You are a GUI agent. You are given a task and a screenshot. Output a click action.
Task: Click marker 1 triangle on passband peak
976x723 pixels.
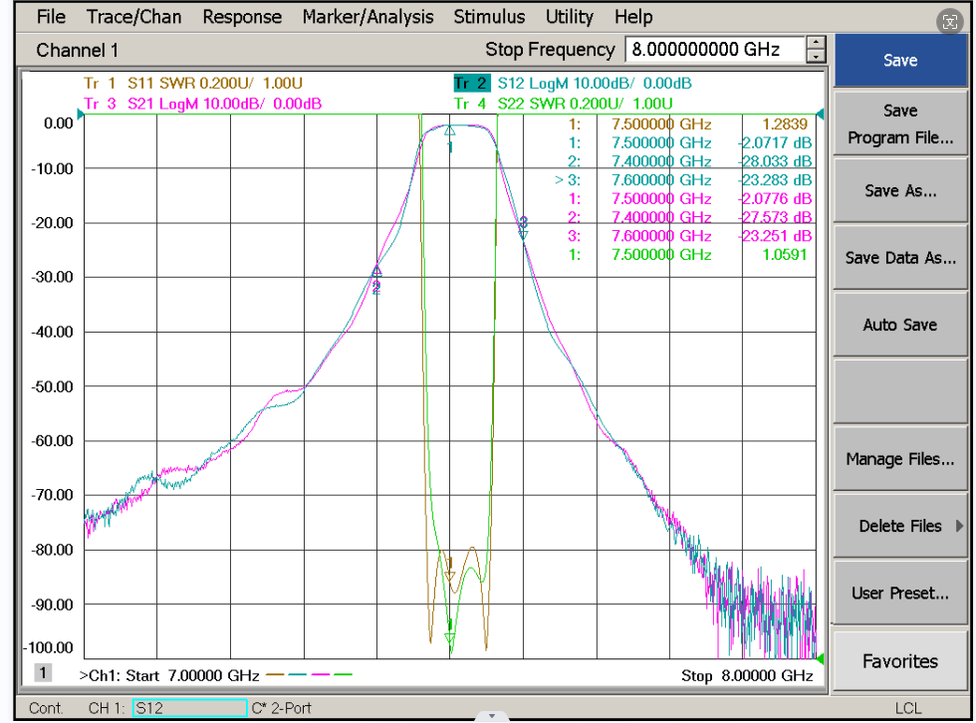(x=449, y=130)
